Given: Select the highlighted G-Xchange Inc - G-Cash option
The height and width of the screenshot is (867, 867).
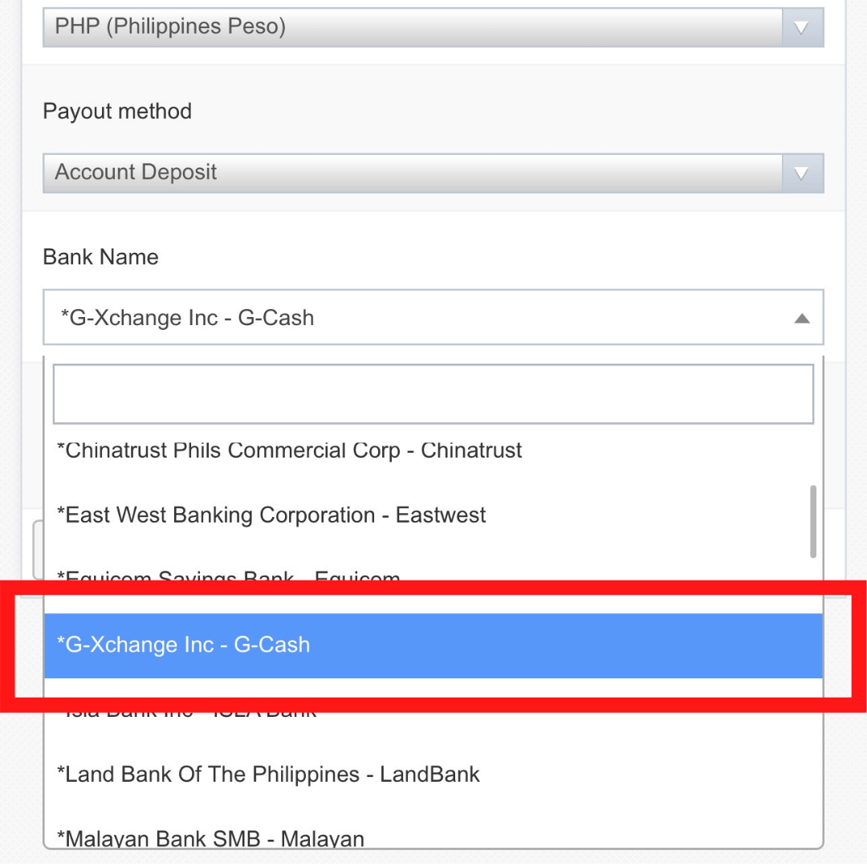Looking at the screenshot, I should (x=433, y=645).
